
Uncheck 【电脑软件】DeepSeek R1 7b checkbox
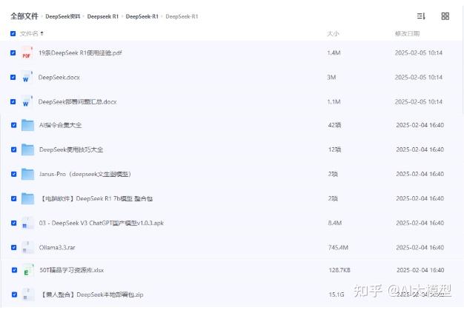click(14, 198)
